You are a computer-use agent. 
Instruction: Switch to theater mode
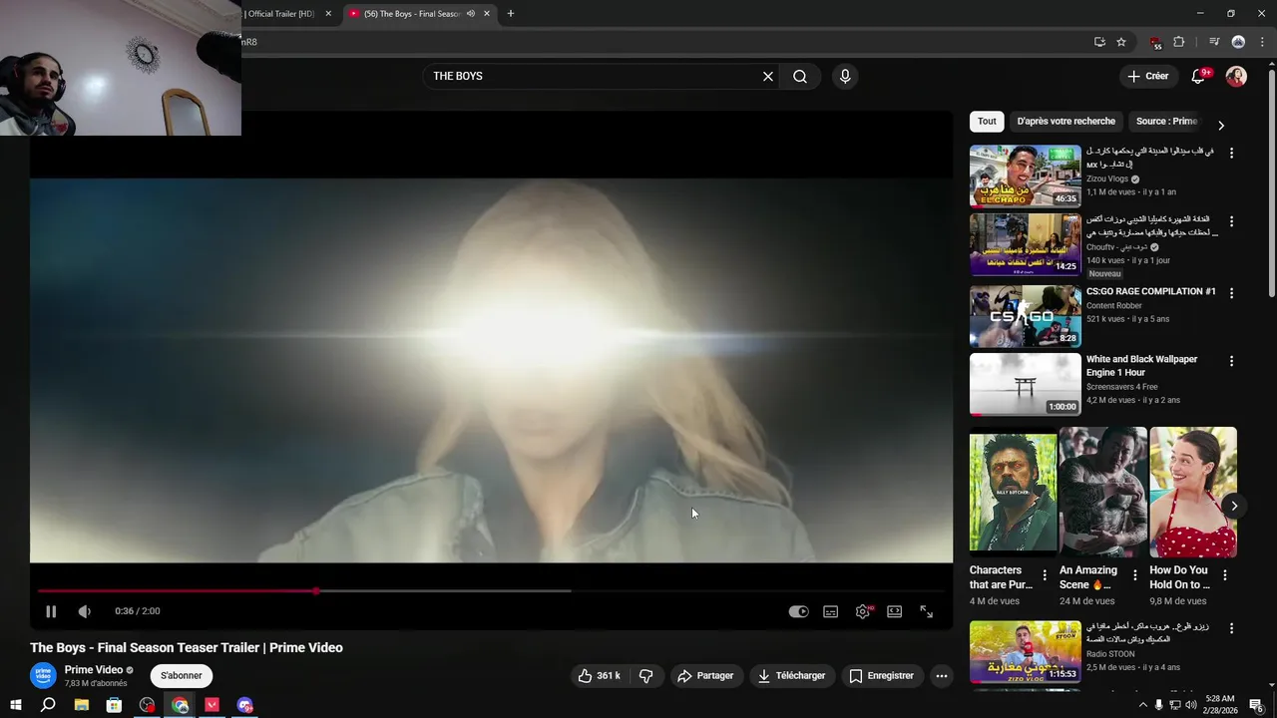pos(895,611)
